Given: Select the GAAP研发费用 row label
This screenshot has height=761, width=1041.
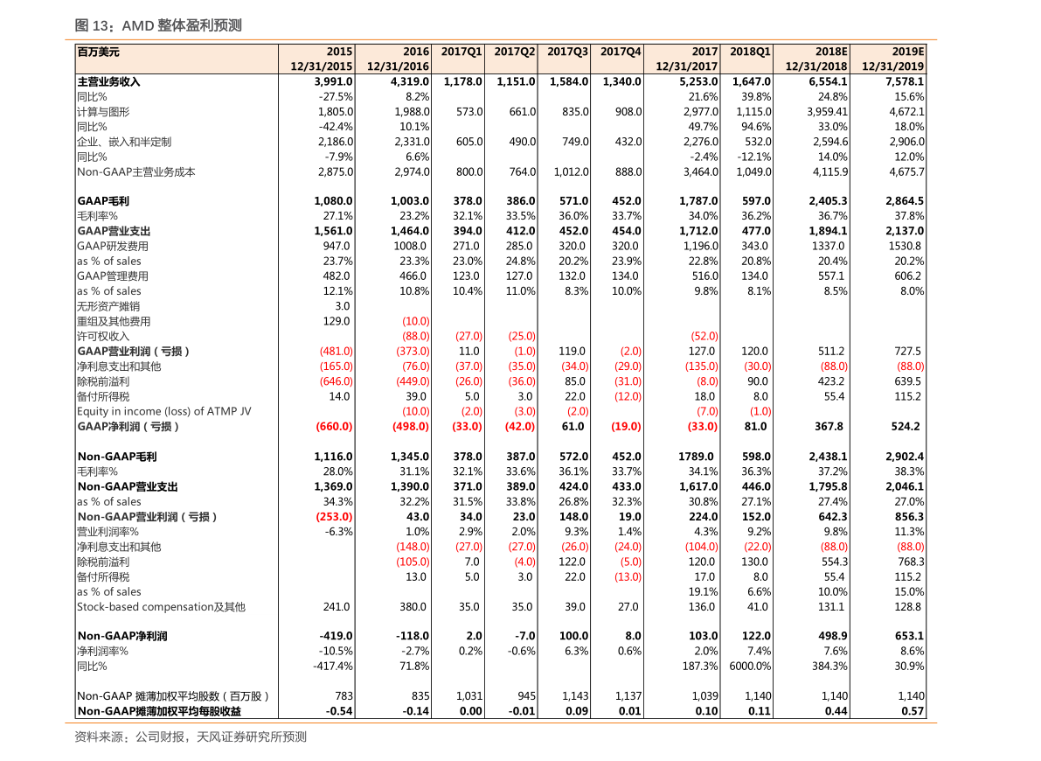Looking at the screenshot, I should 113,246.
